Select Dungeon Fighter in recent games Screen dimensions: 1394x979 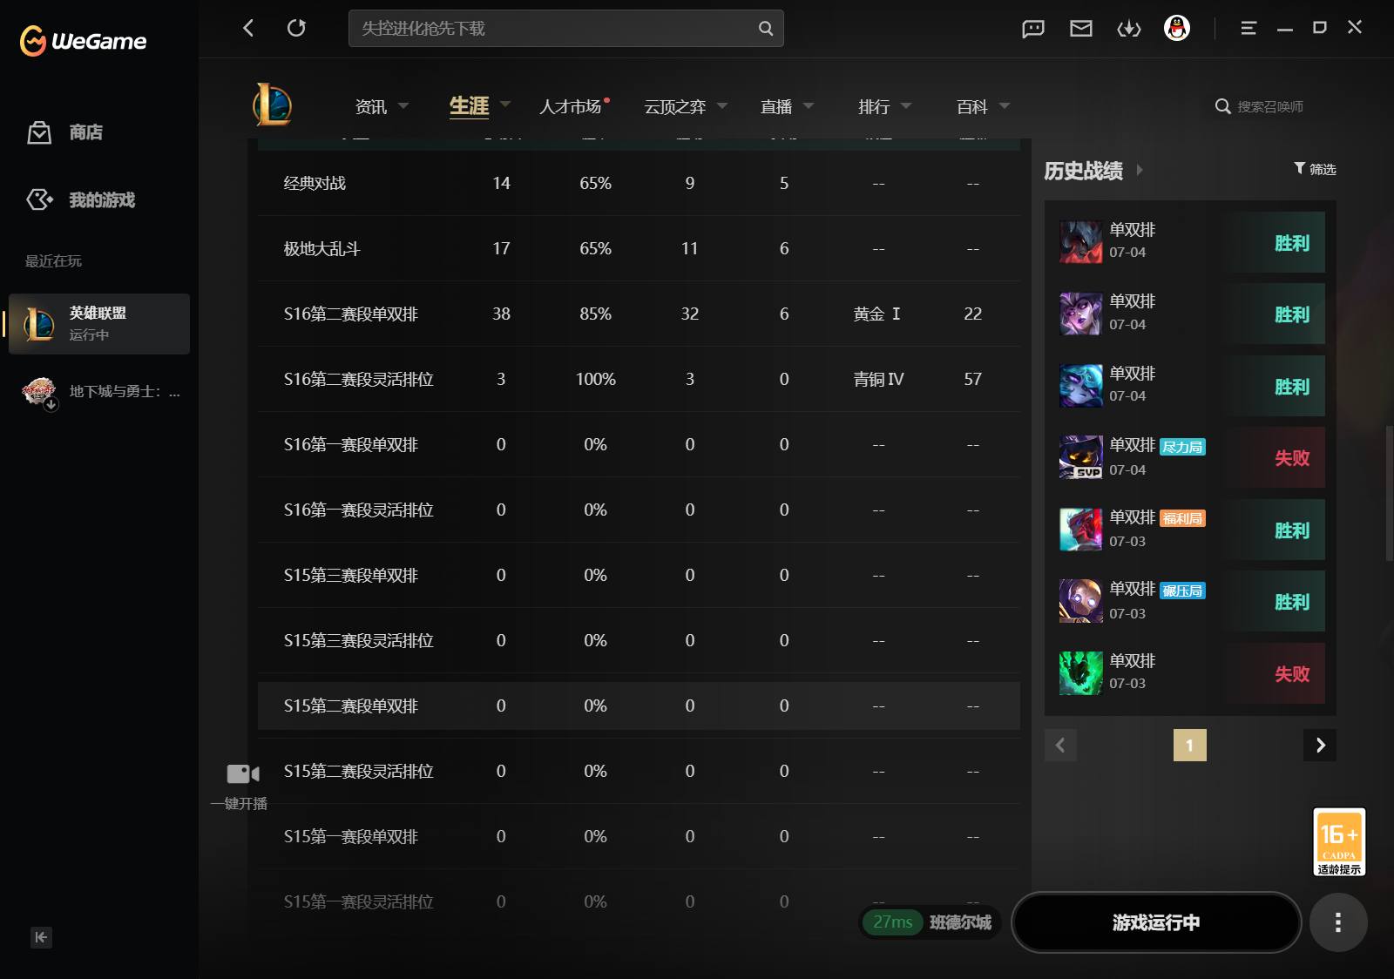pos(99,392)
